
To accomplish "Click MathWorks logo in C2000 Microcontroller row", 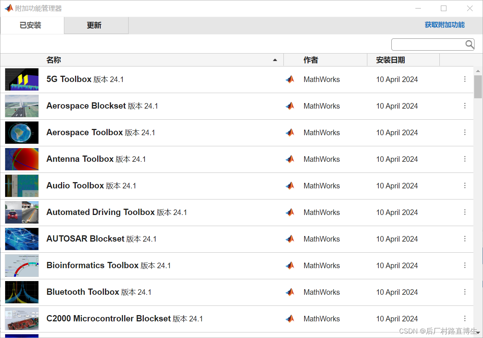I will [290, 319].
